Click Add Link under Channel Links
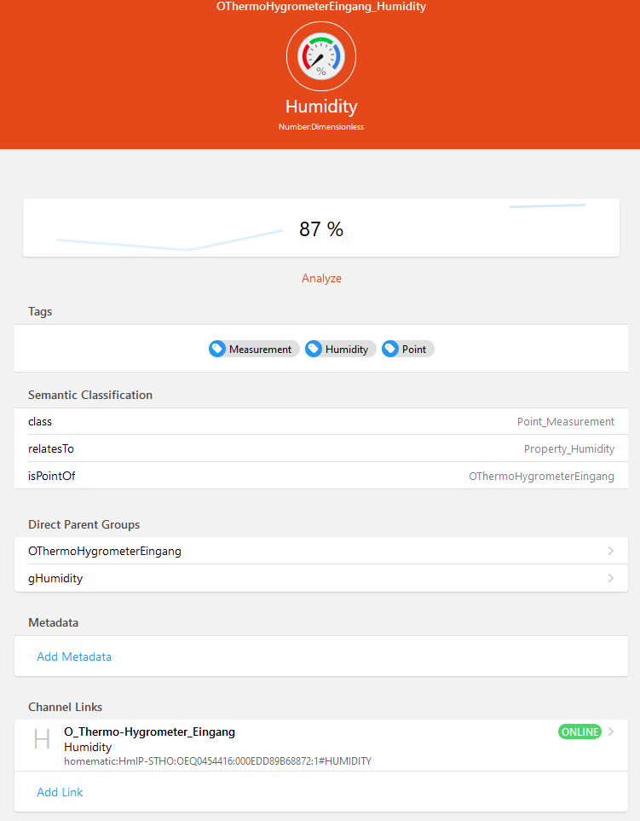 (60, 792)
